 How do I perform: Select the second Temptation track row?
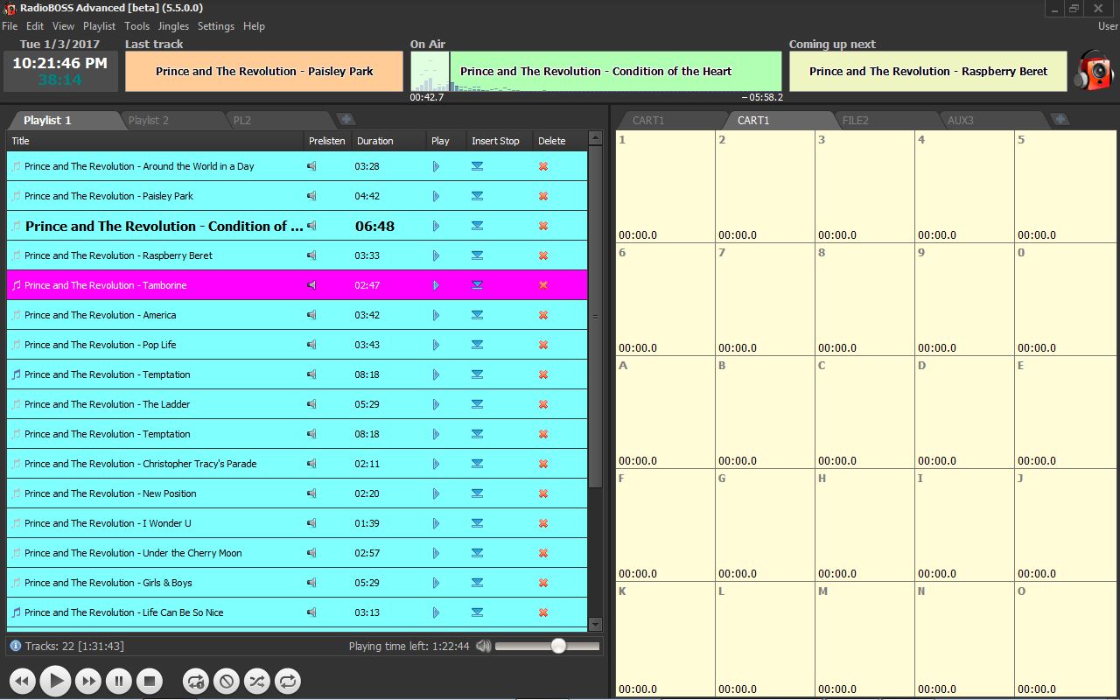[x=297, y=434]
